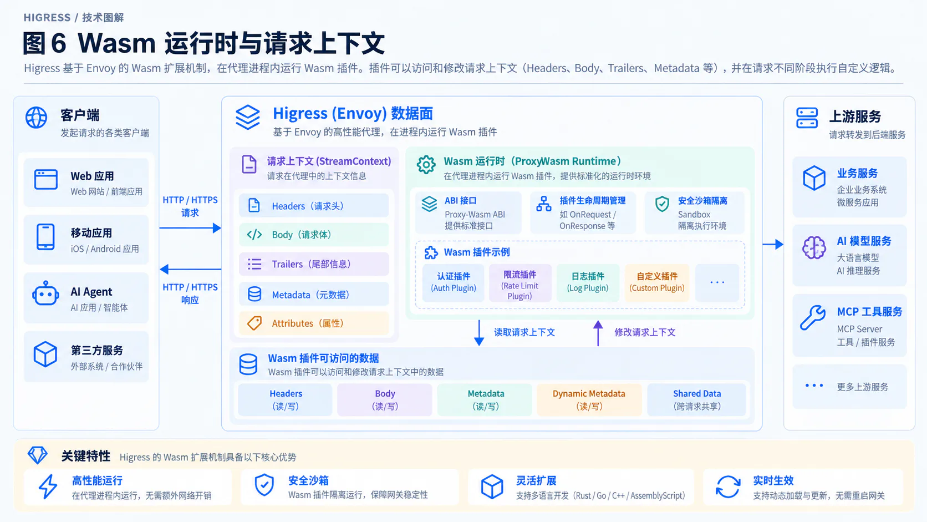Click the 如 OnRequest / OnResponse 等 text
This screenshot has height=522, width=927.
588,220
